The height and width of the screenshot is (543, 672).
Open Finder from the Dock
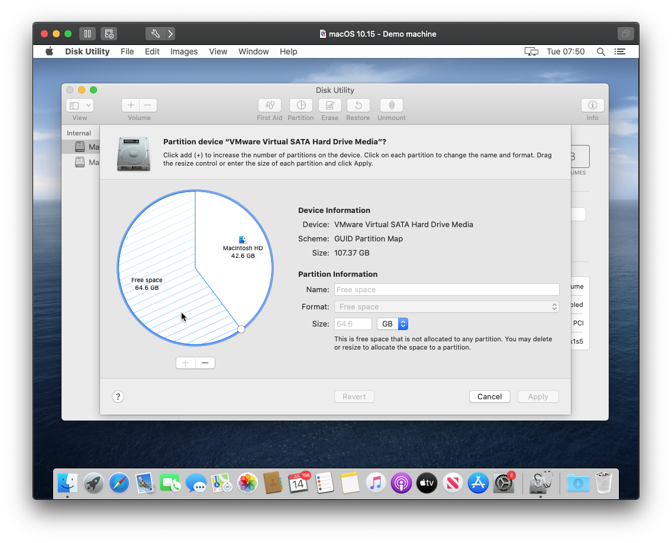tap(67, 483)
